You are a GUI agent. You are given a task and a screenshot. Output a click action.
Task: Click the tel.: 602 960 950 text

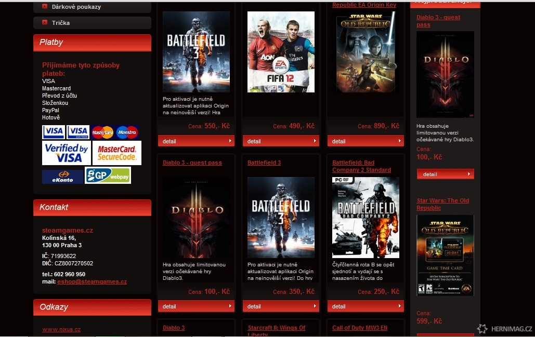[x=64, y=274]
